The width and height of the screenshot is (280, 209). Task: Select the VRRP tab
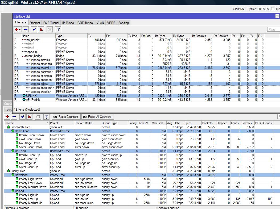click(111, 23)
